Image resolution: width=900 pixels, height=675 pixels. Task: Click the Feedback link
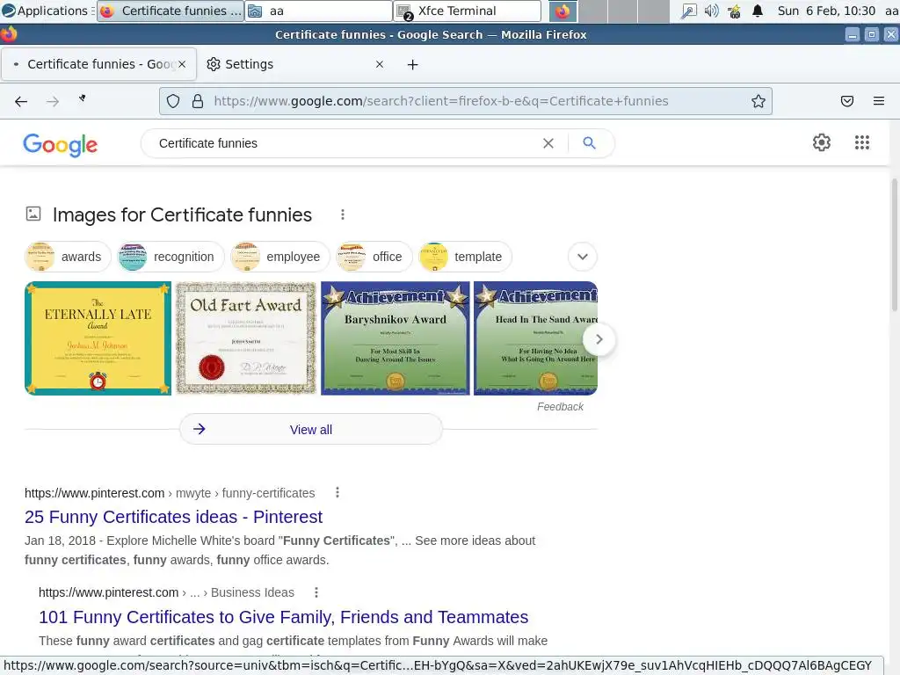click(x=560, y=407)
